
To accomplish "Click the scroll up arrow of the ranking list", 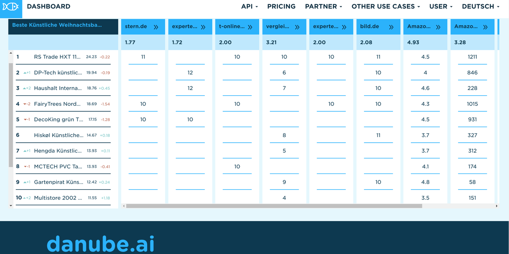I will point(11,53).
